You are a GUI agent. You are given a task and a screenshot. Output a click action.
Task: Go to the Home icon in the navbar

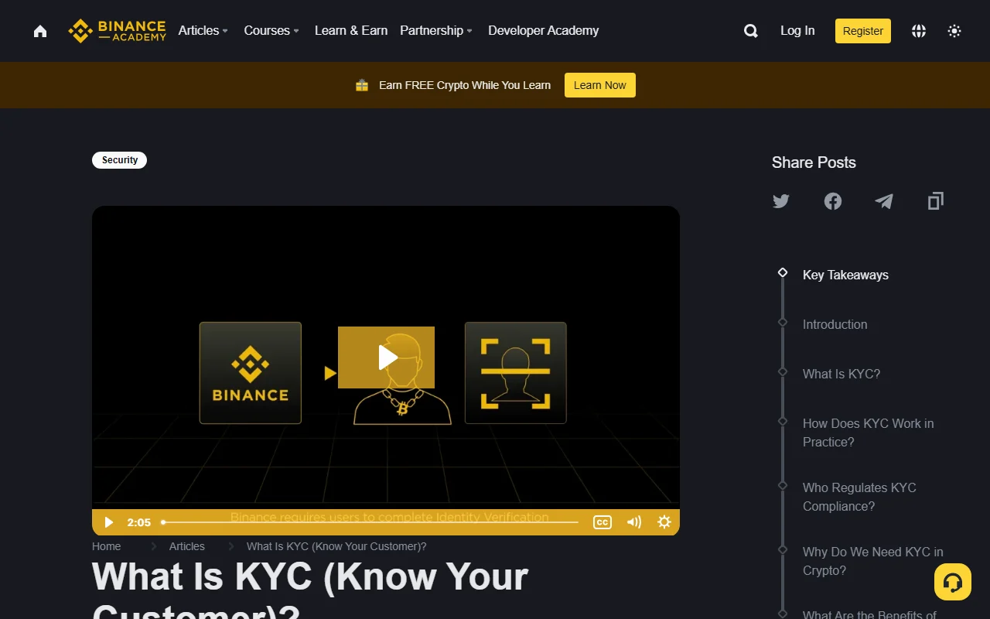click(x=40, y=31)
